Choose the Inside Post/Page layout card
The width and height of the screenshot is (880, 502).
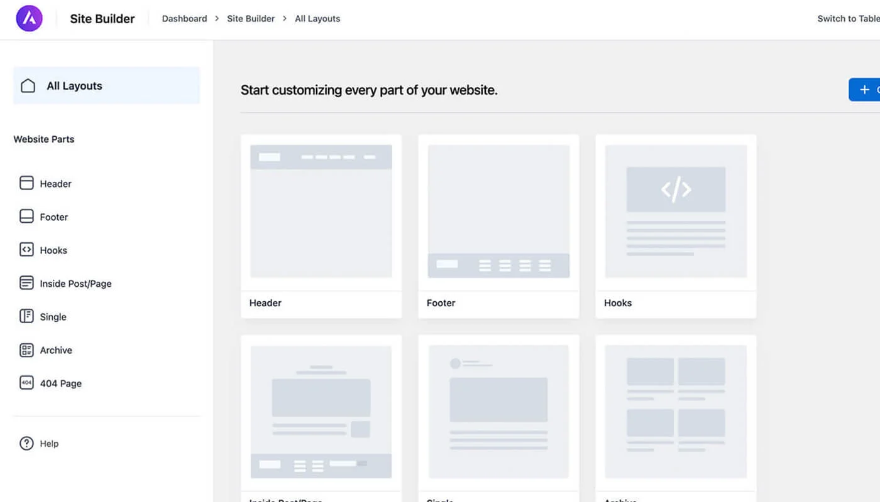click(x=321, y=412)
